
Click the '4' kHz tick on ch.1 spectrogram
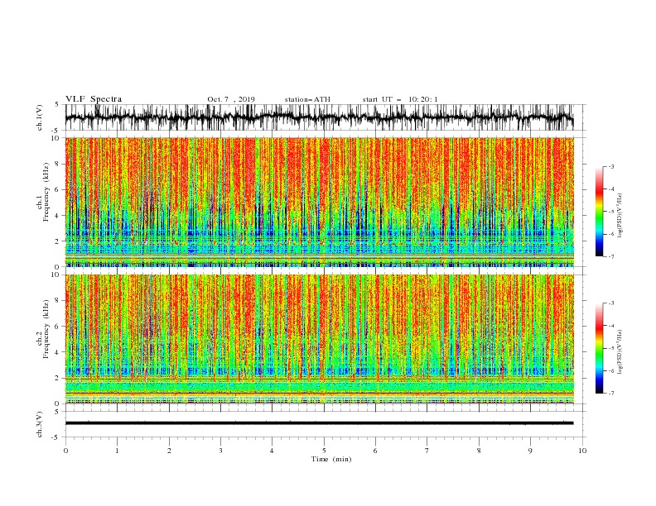[58, 216]
